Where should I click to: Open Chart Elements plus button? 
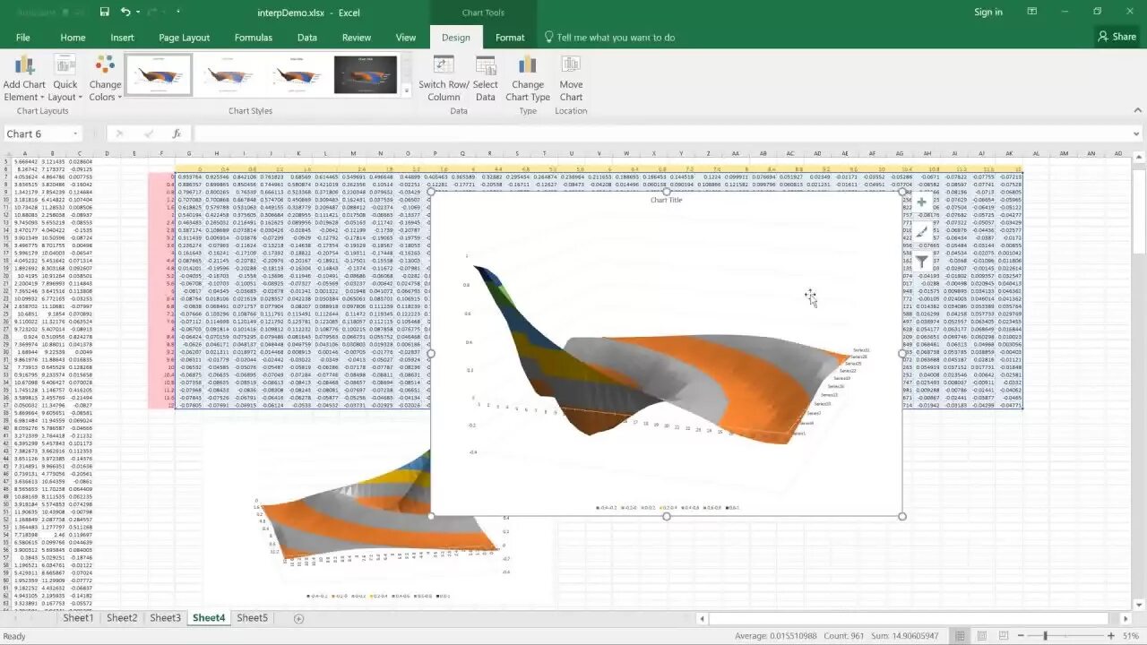point(921,202)
